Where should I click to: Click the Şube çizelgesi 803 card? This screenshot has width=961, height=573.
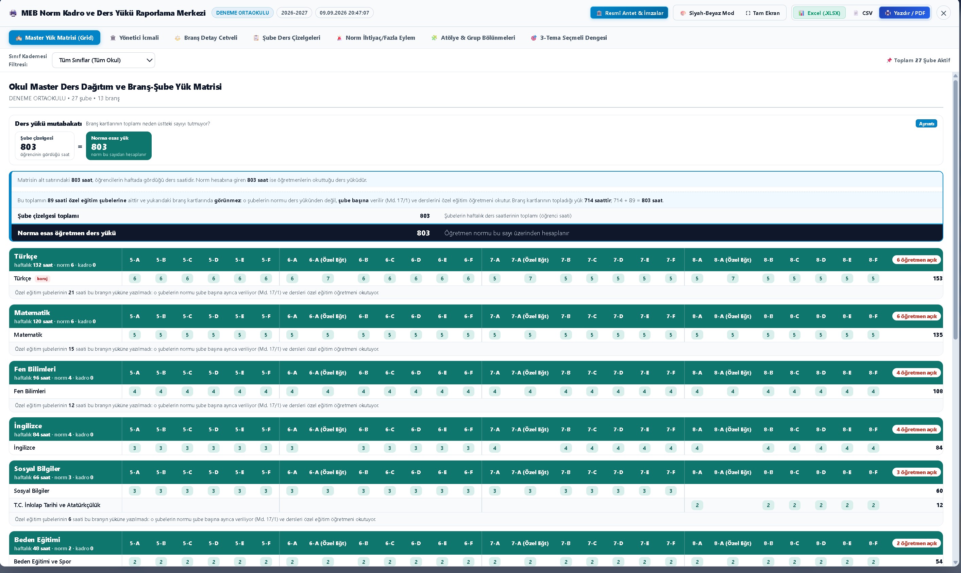pos(45,146)
